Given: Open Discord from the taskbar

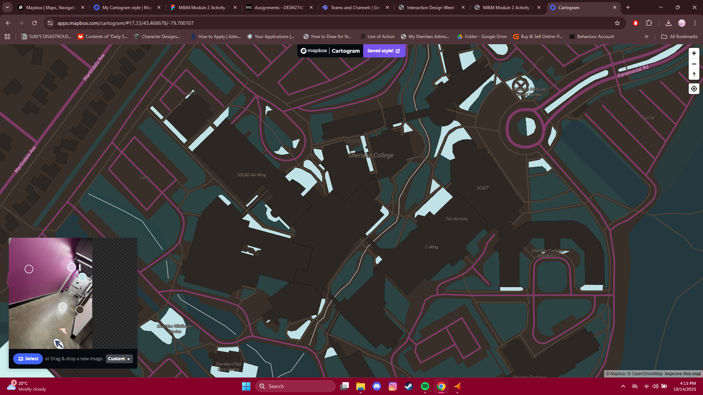Looking at the screenshot, I should [x=376, y=386].
